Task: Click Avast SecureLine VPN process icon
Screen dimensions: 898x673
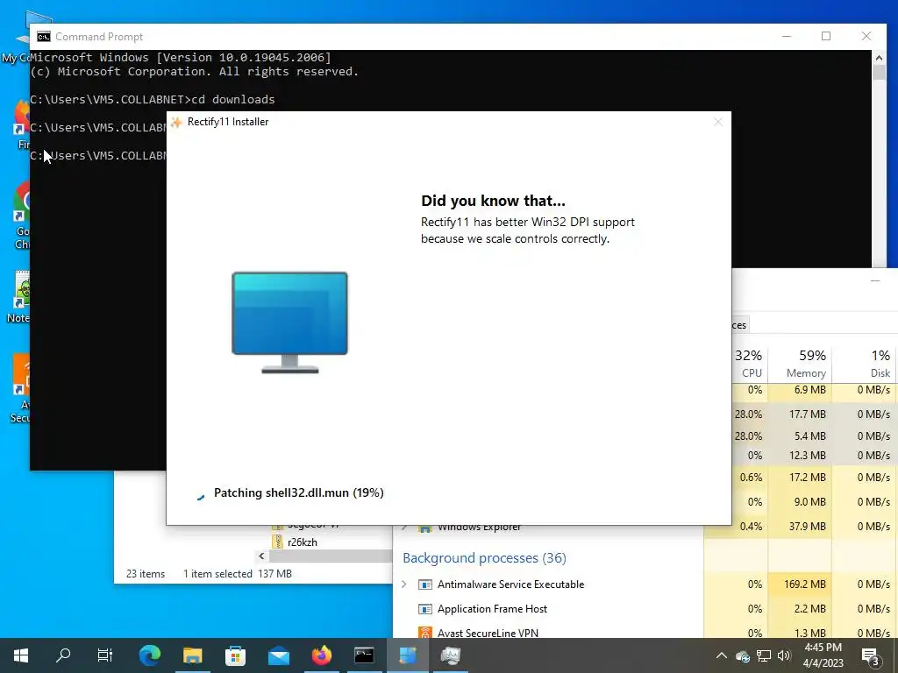Action: [x=425, y=633]
